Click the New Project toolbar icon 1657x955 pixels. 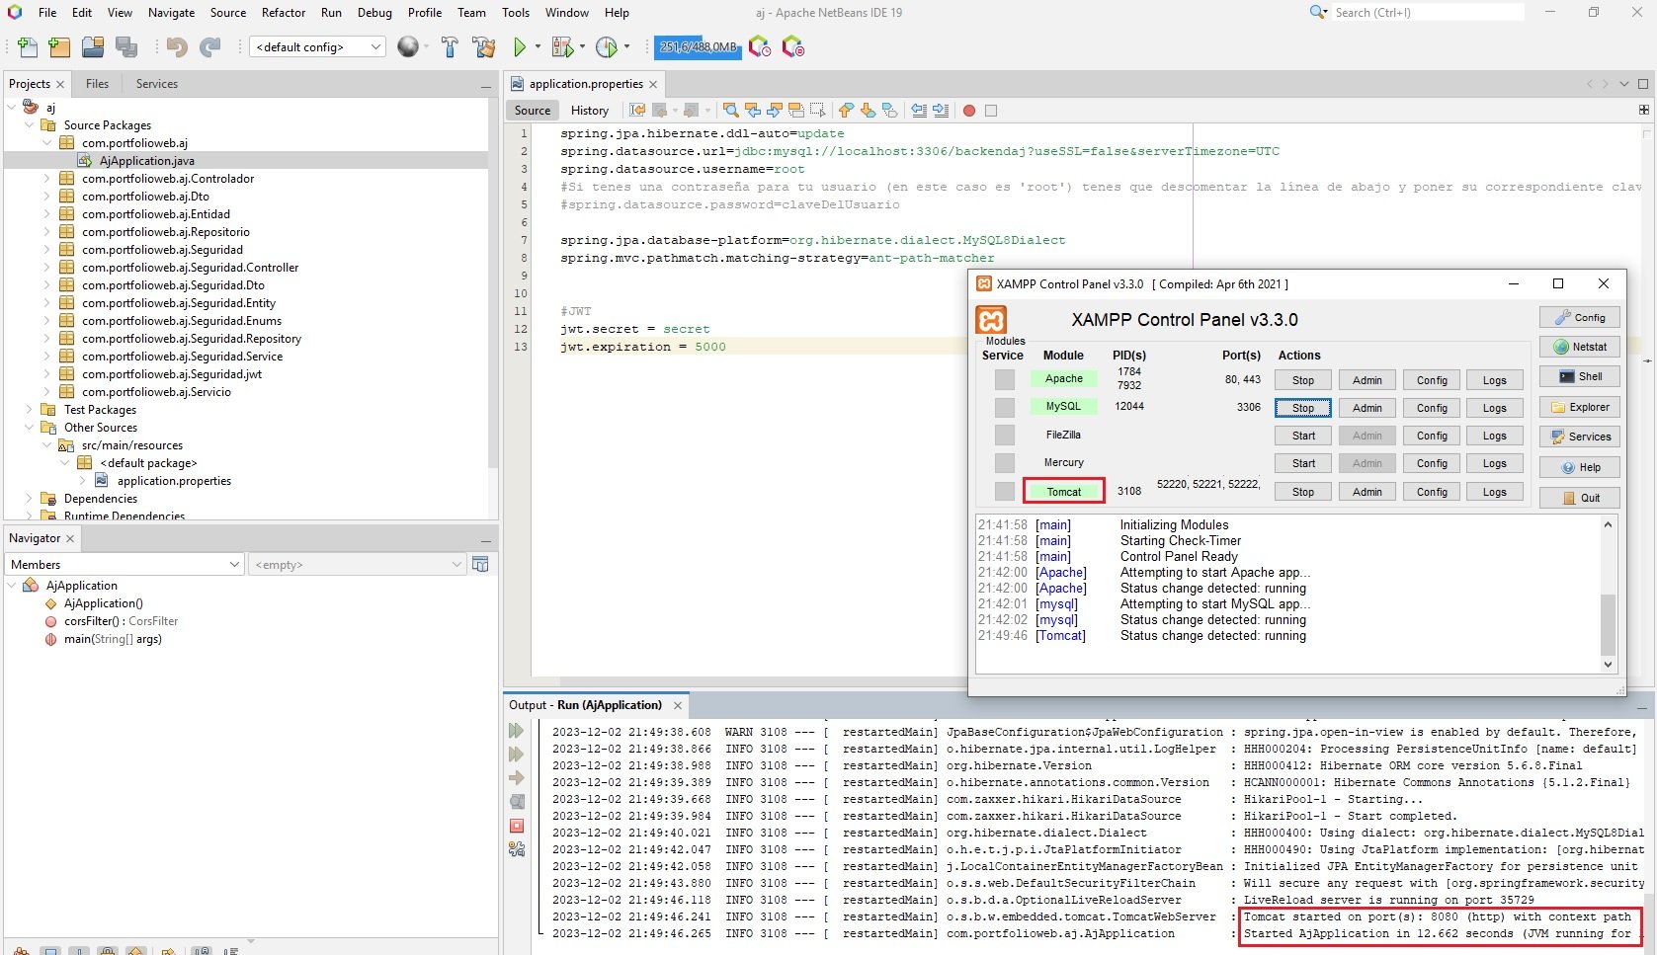(59, 46)
